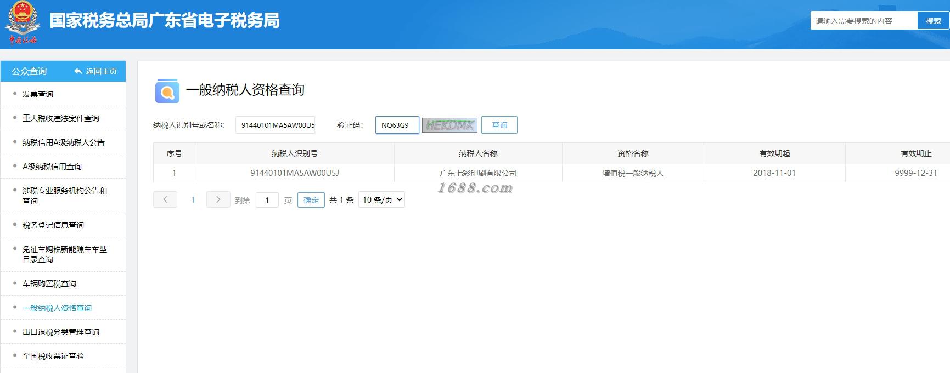Focus the 到第 page number input
The image size is (950, 373).
267,200
